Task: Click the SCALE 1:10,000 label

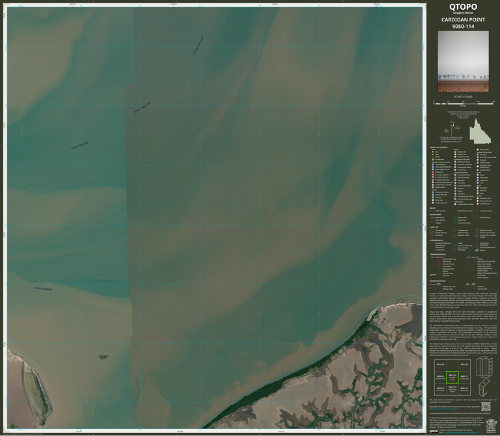Action: 463,96
